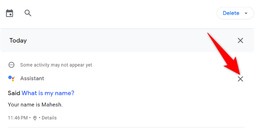Open the Details link
This screenshot has height=130, width=257.
[x=49, y=118]
